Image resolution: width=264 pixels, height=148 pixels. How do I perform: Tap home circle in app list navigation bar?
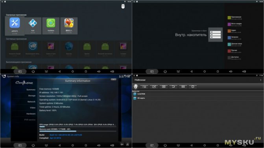tap(72, 71)
